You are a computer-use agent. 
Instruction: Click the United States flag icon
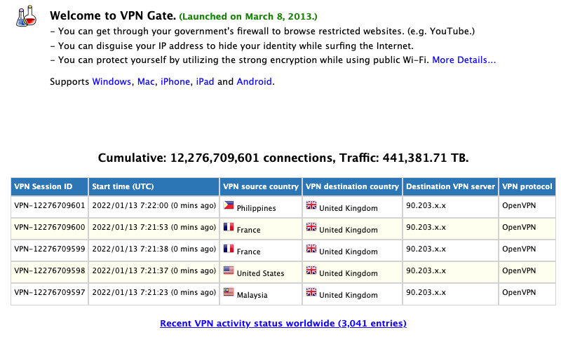coord(229,270)
